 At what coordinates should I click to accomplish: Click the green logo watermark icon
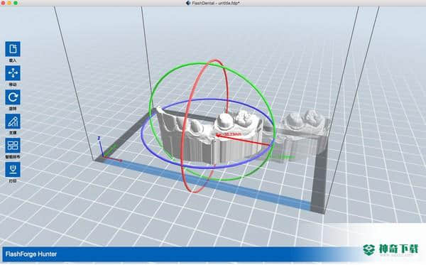369,249
